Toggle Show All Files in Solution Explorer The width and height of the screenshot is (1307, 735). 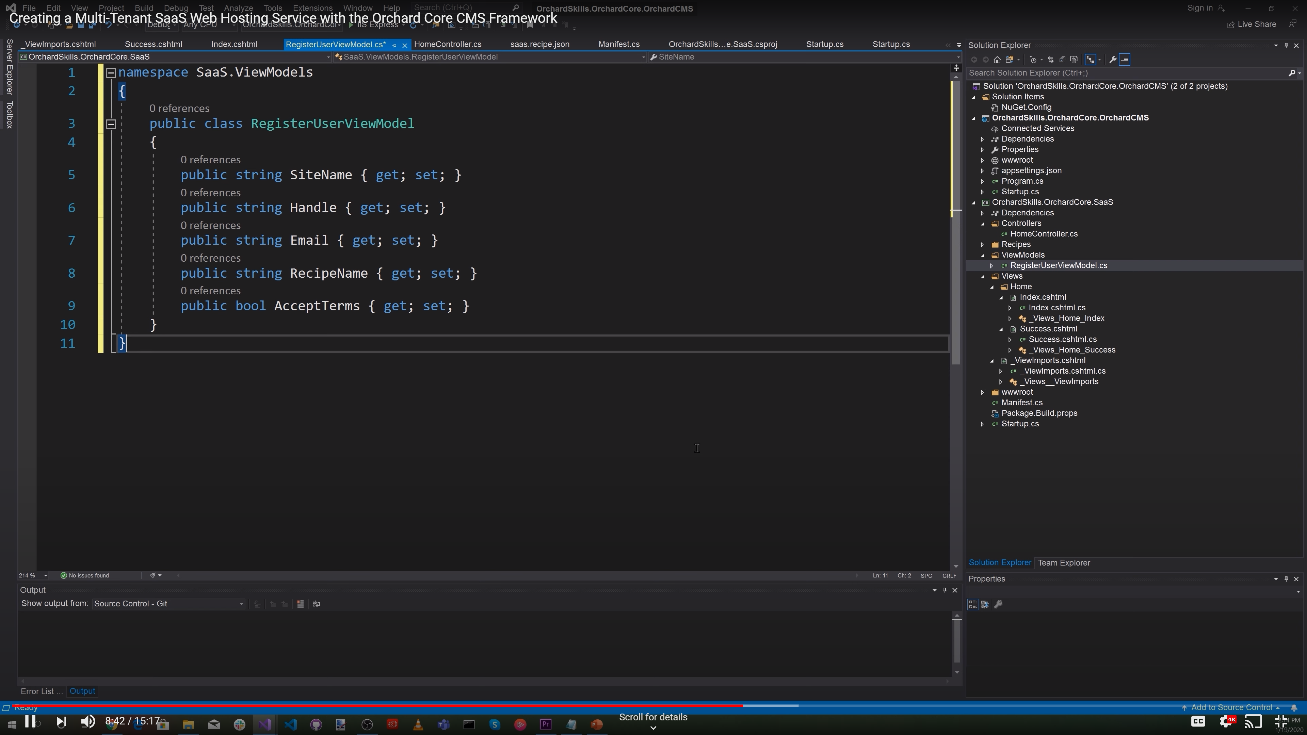click(1074, 60)
